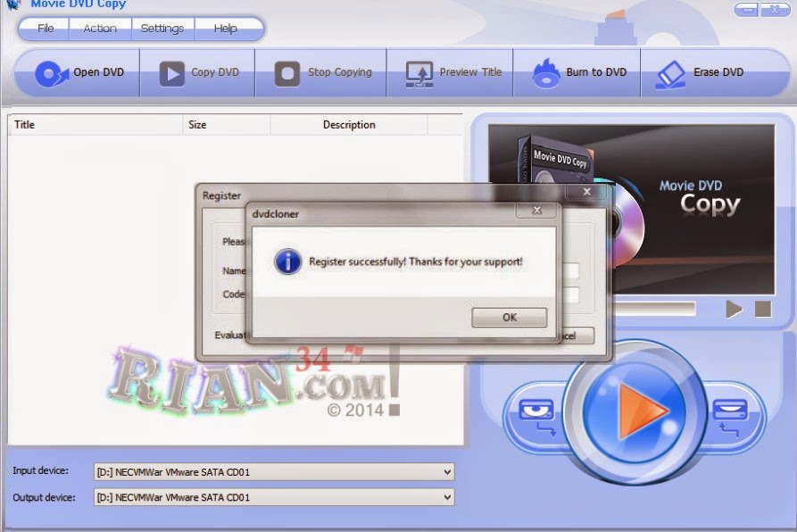Click the Movie DVD Copy preview thumbnail
797x532 pixels.
click(631, 209)
